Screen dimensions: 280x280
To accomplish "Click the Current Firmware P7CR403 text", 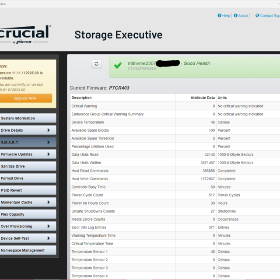I will coord(99,88).
